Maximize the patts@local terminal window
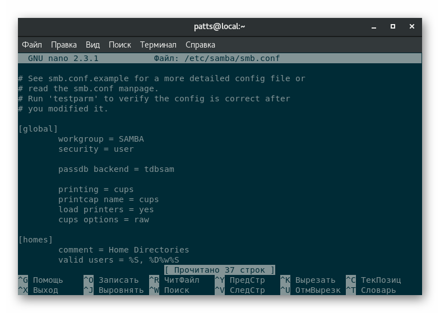 point(393,26)
